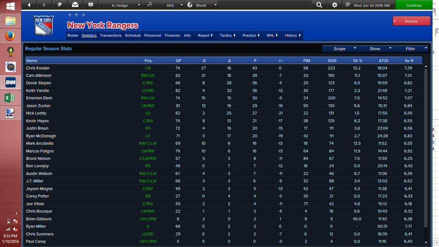Image resolution: width=439 pixels, height=247 pixels.
Task: Click the volume muted tray icon
Action: [16, 229]
